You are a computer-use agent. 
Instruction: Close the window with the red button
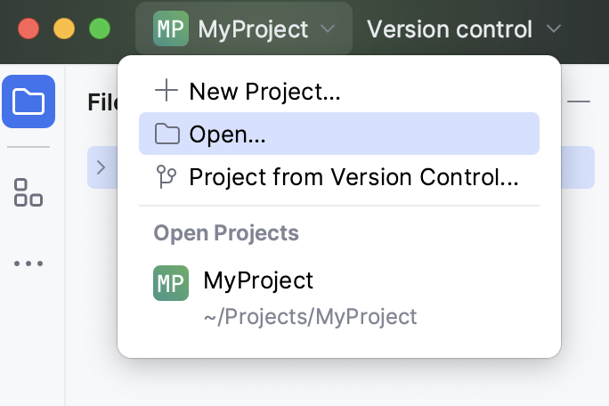coord(28,28)
